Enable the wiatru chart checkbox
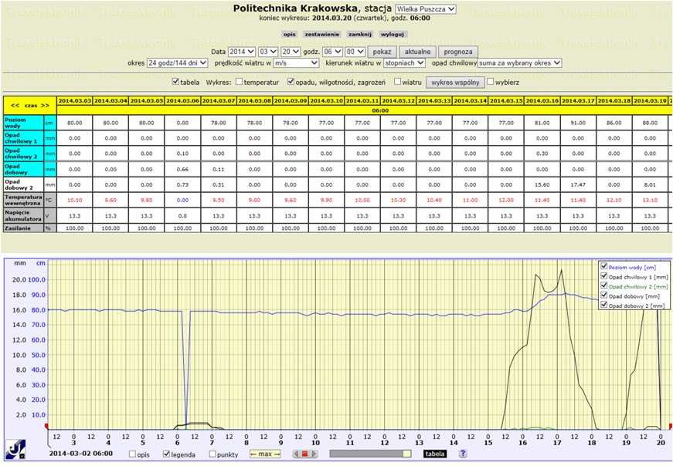 point(397,82)
